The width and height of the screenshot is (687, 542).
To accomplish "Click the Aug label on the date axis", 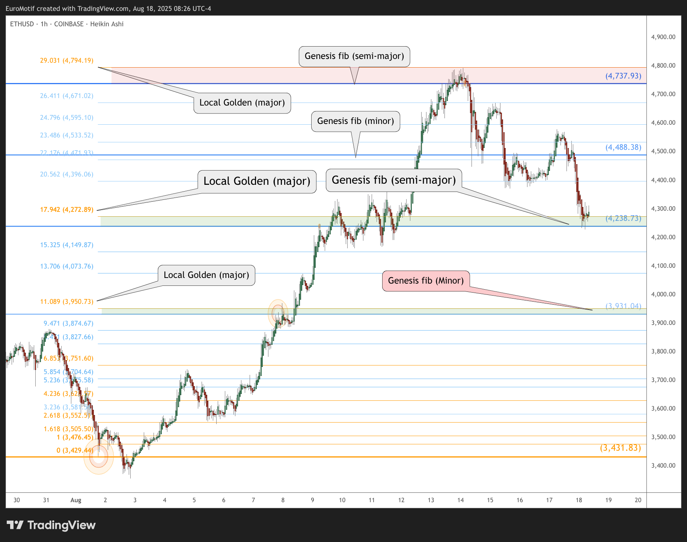I will (x=76, y=500).
